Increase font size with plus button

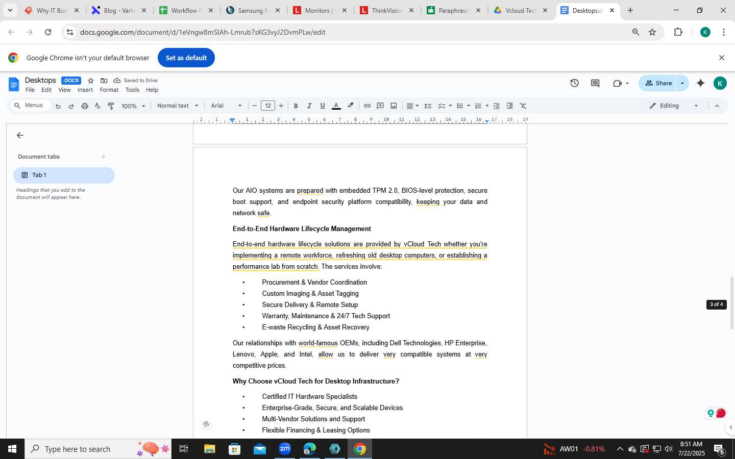[x=281, y=106]
